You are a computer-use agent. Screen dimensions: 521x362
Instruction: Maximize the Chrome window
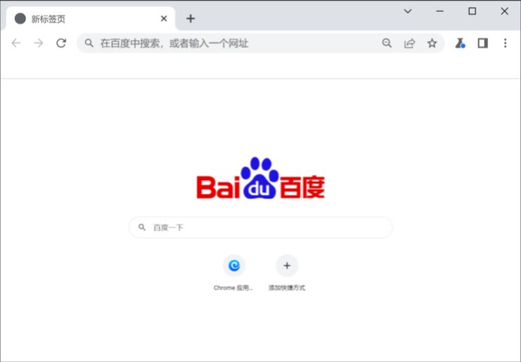point(472,11)
